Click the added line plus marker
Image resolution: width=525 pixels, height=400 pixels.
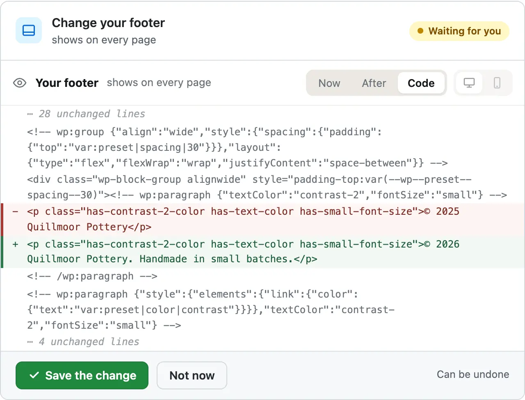[16, 244]
